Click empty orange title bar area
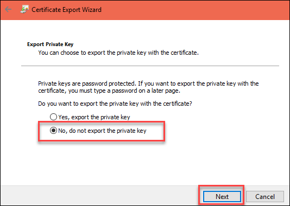The height and width of the screenshot is (206, 290). click(x=194, y=10)
